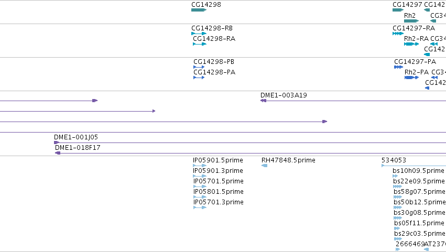The height and width of the screenshot is (252, 446).
Task: Select the IP05701.3prime EST label
Action: pos(218,202)
